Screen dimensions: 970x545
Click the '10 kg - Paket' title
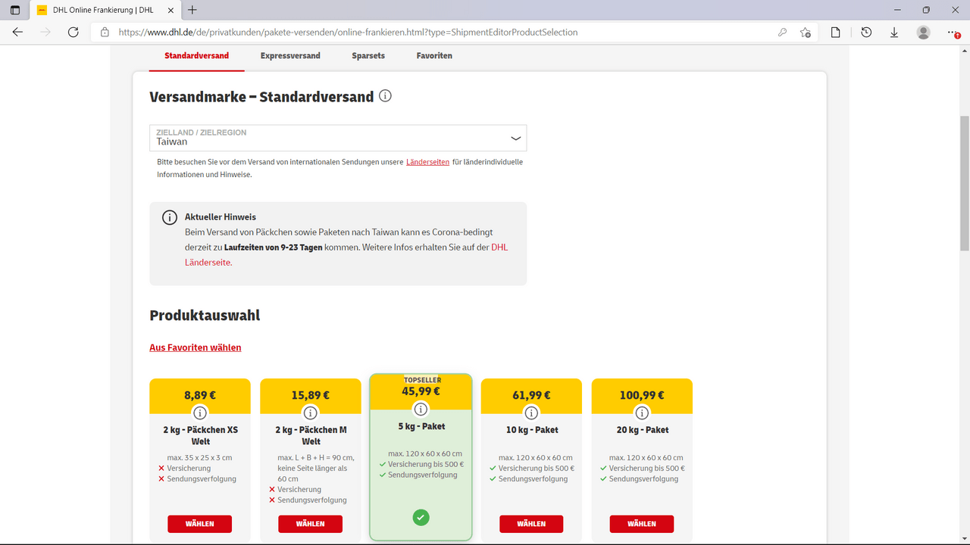531,430
